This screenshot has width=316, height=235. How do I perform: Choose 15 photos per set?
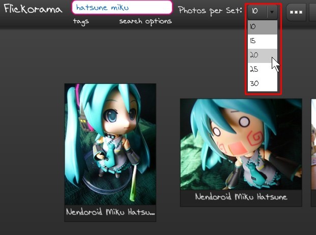pos(263,42)
